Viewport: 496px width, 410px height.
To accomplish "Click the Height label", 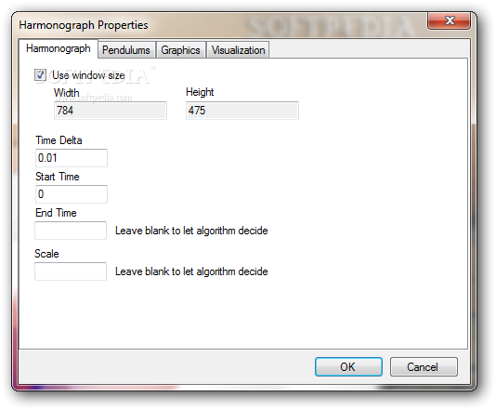I will pyautogui.click(x=200, y=92).
